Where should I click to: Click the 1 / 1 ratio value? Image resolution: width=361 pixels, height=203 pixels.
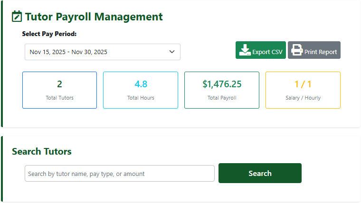[303, 84]
